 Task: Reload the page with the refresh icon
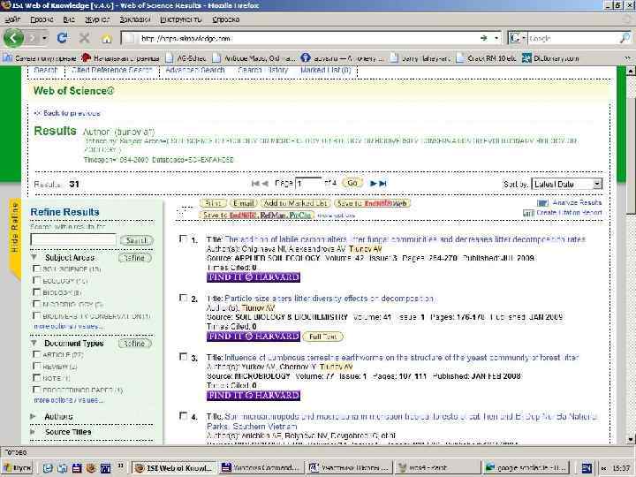pos(62,38)
